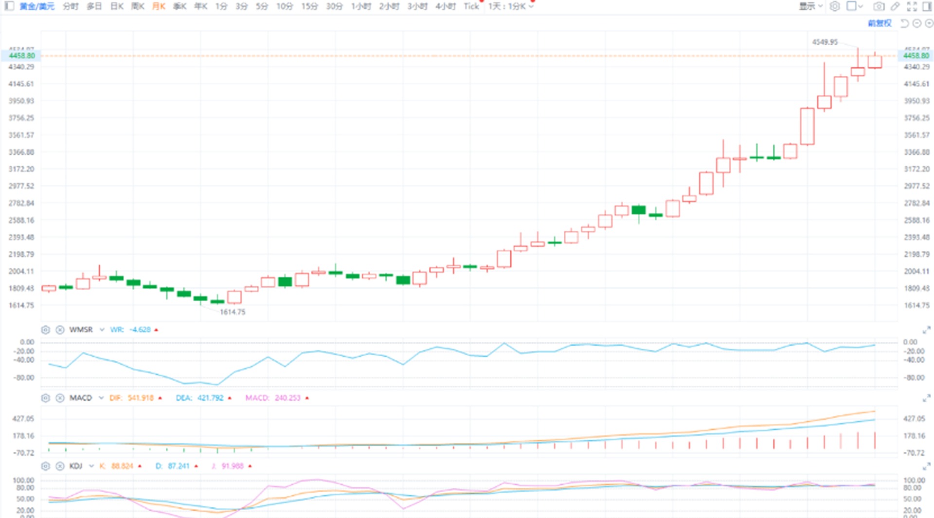This screenshot has height=518, width=934.
Task: Remove the KDJ indicator via its close icon
Action: coord(60,466)
